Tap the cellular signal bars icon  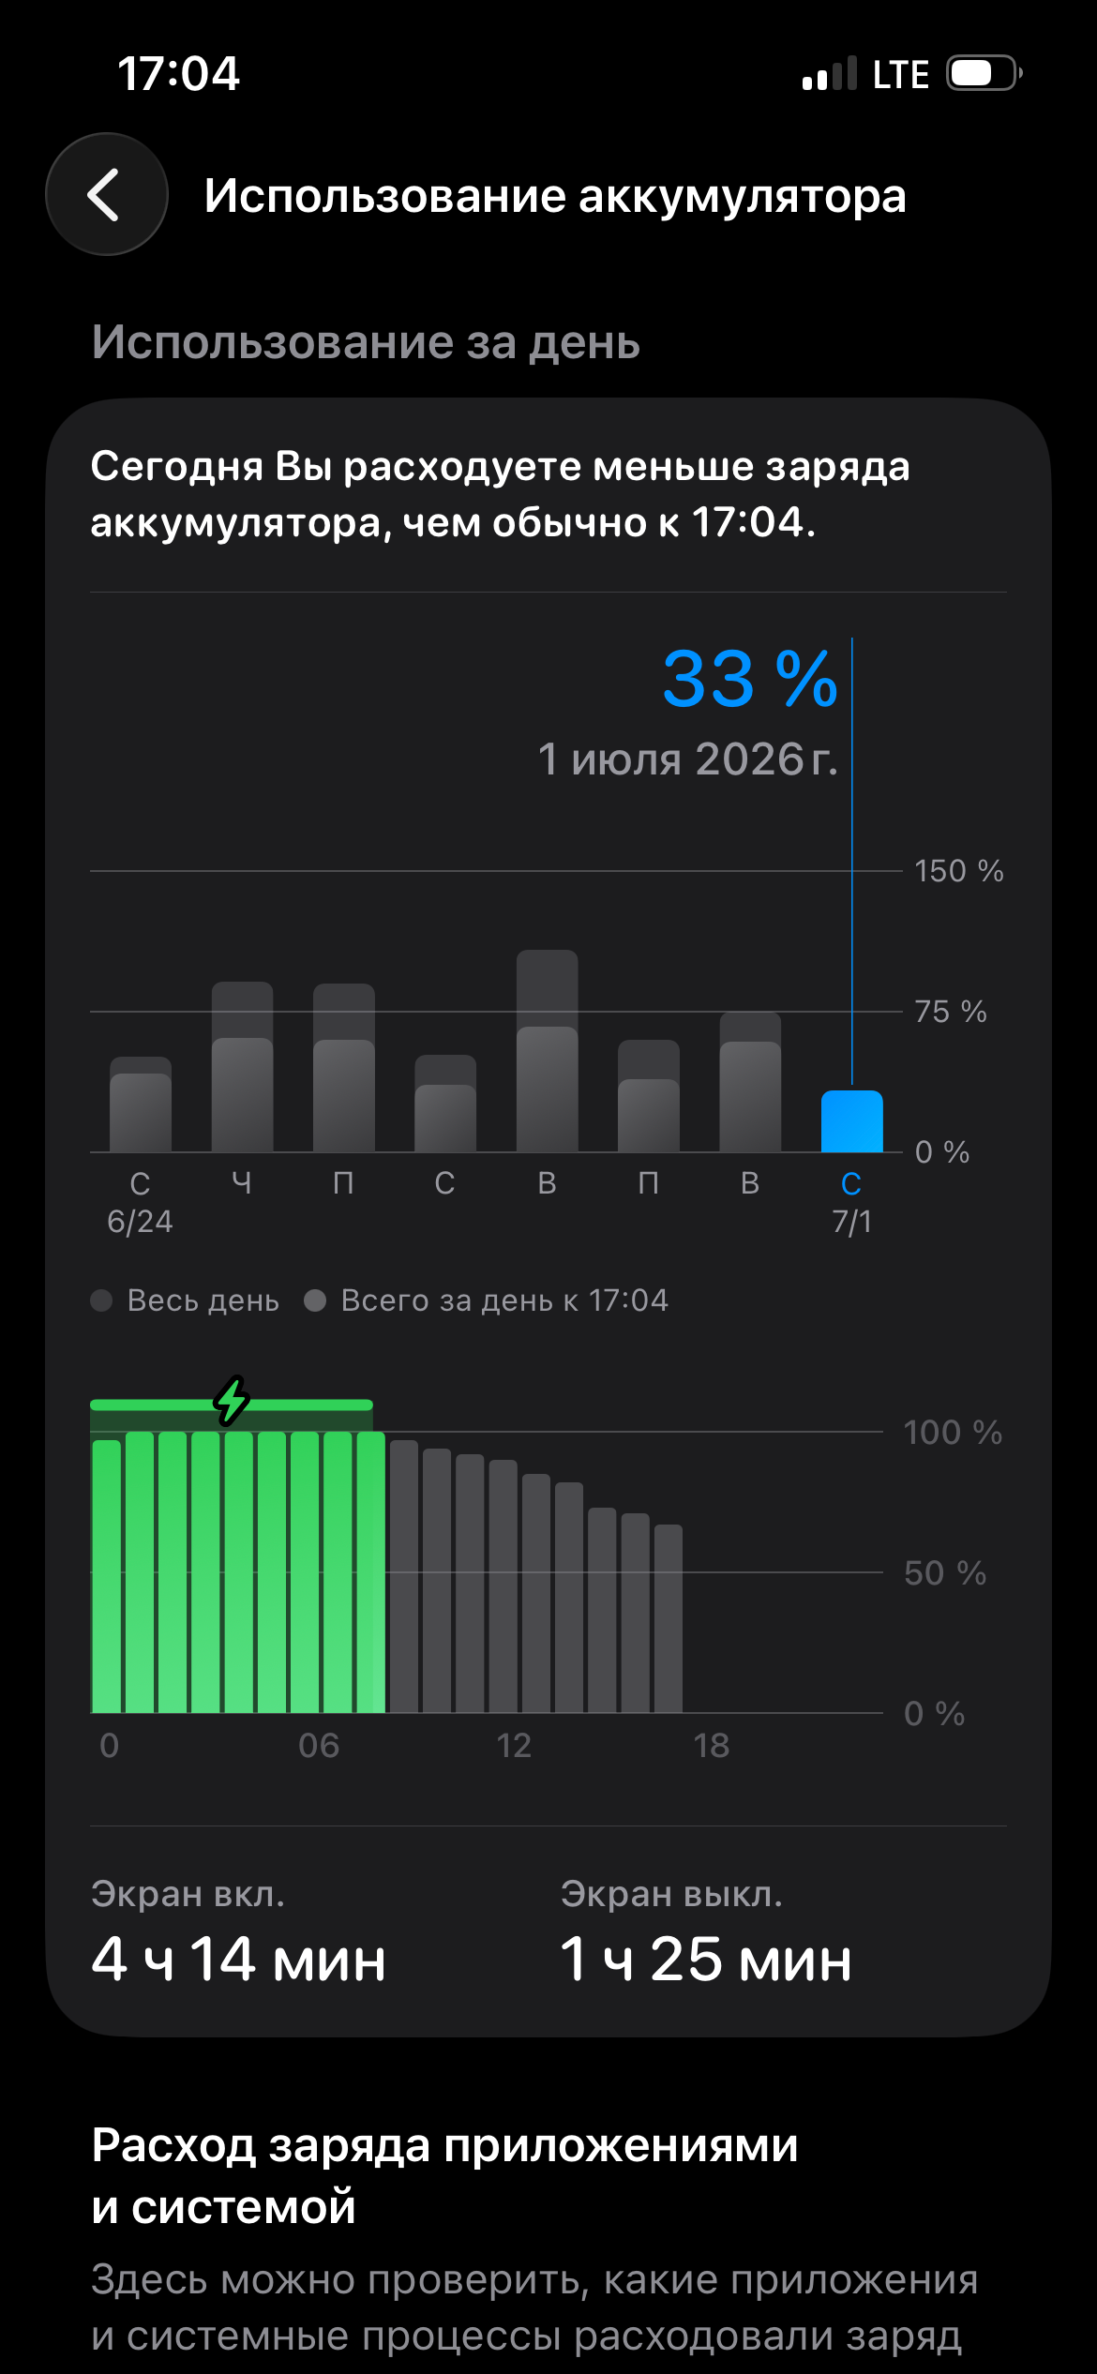coord(830,73)
